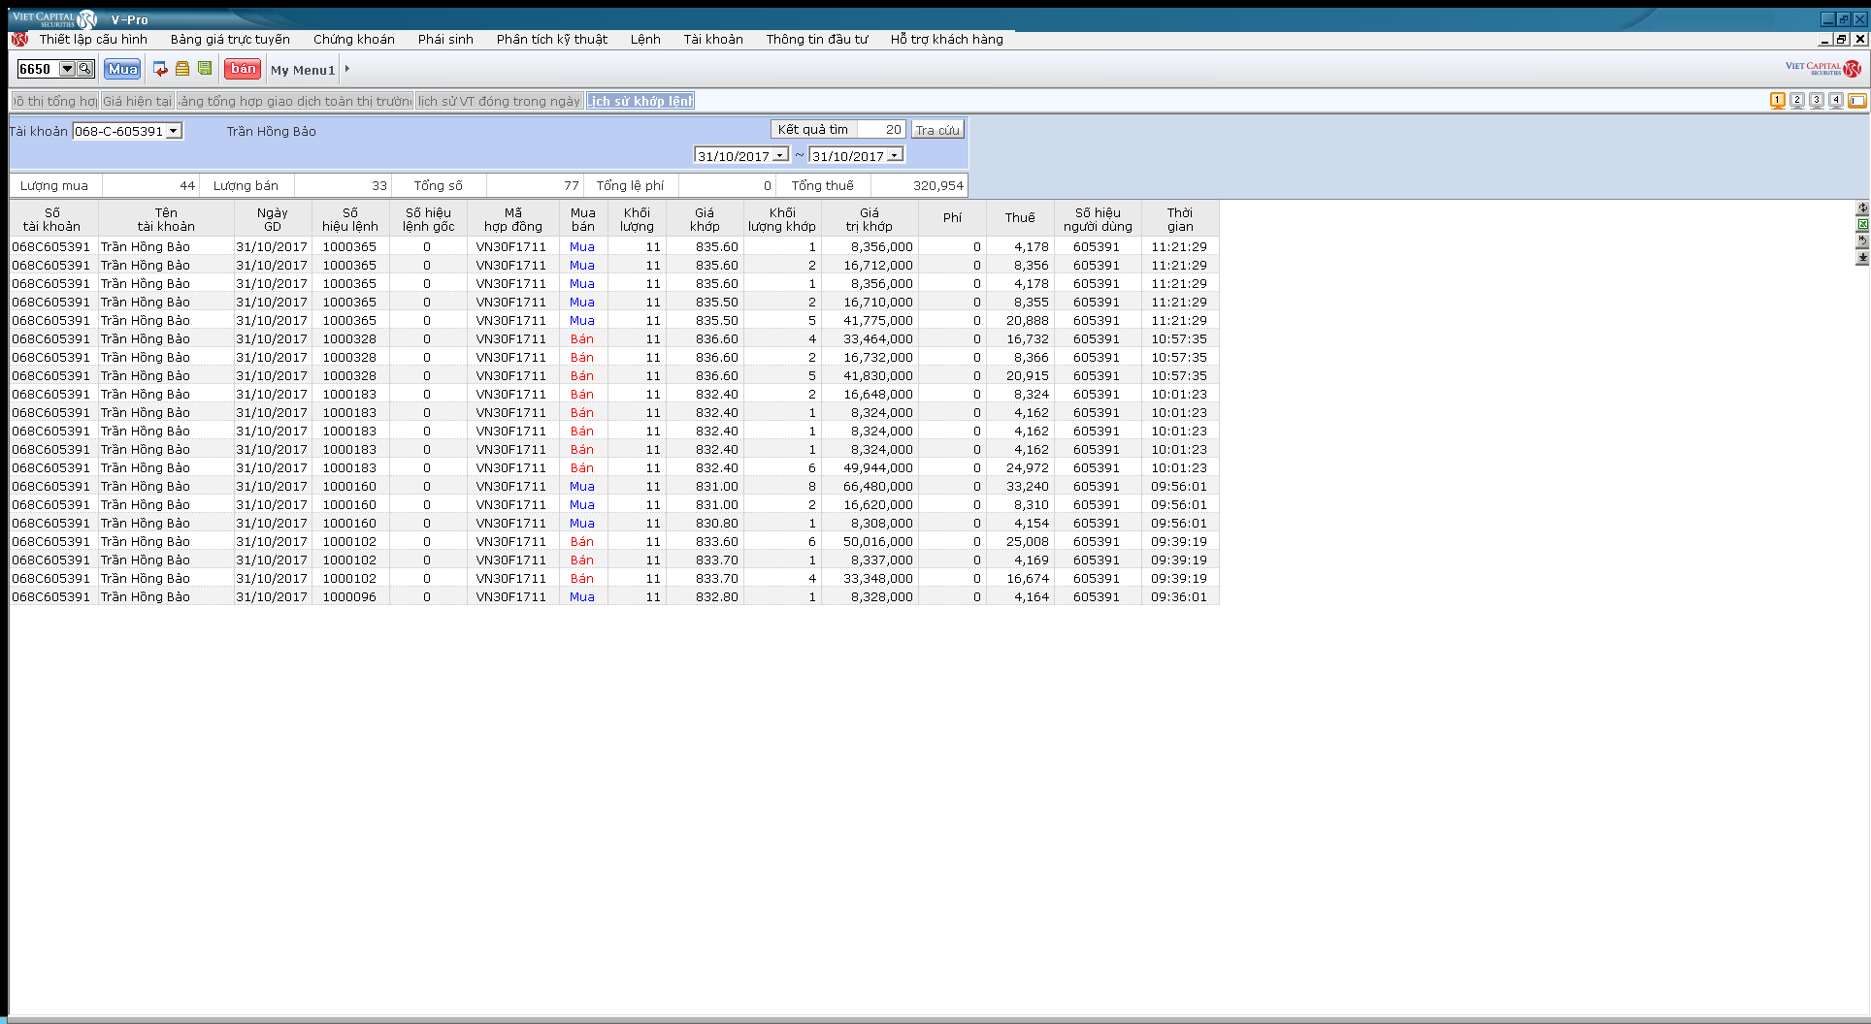This screenshot has width=1871, height=1024.
Task: Click the Mã hợp đồng column header
Action: pos(513,219)
